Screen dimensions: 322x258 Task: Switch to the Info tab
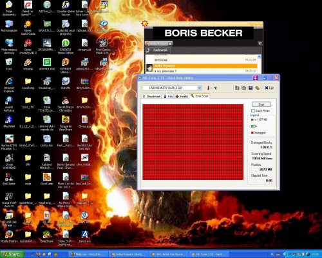pos(168,96)
